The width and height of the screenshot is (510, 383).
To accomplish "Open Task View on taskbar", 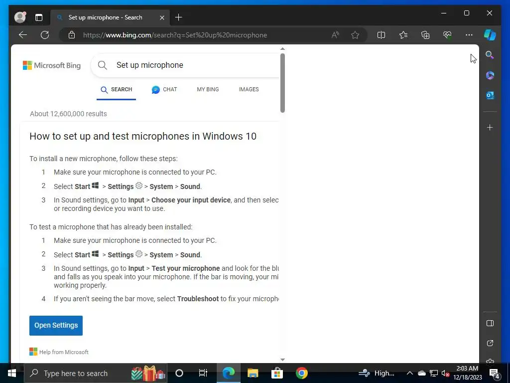I will [203, 373].
